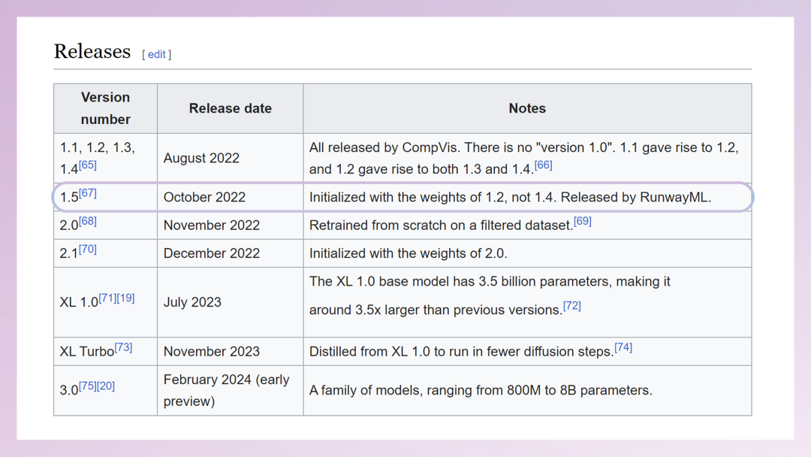
Task: Click the December 2022 release date cell
Action: click(231, 253)
